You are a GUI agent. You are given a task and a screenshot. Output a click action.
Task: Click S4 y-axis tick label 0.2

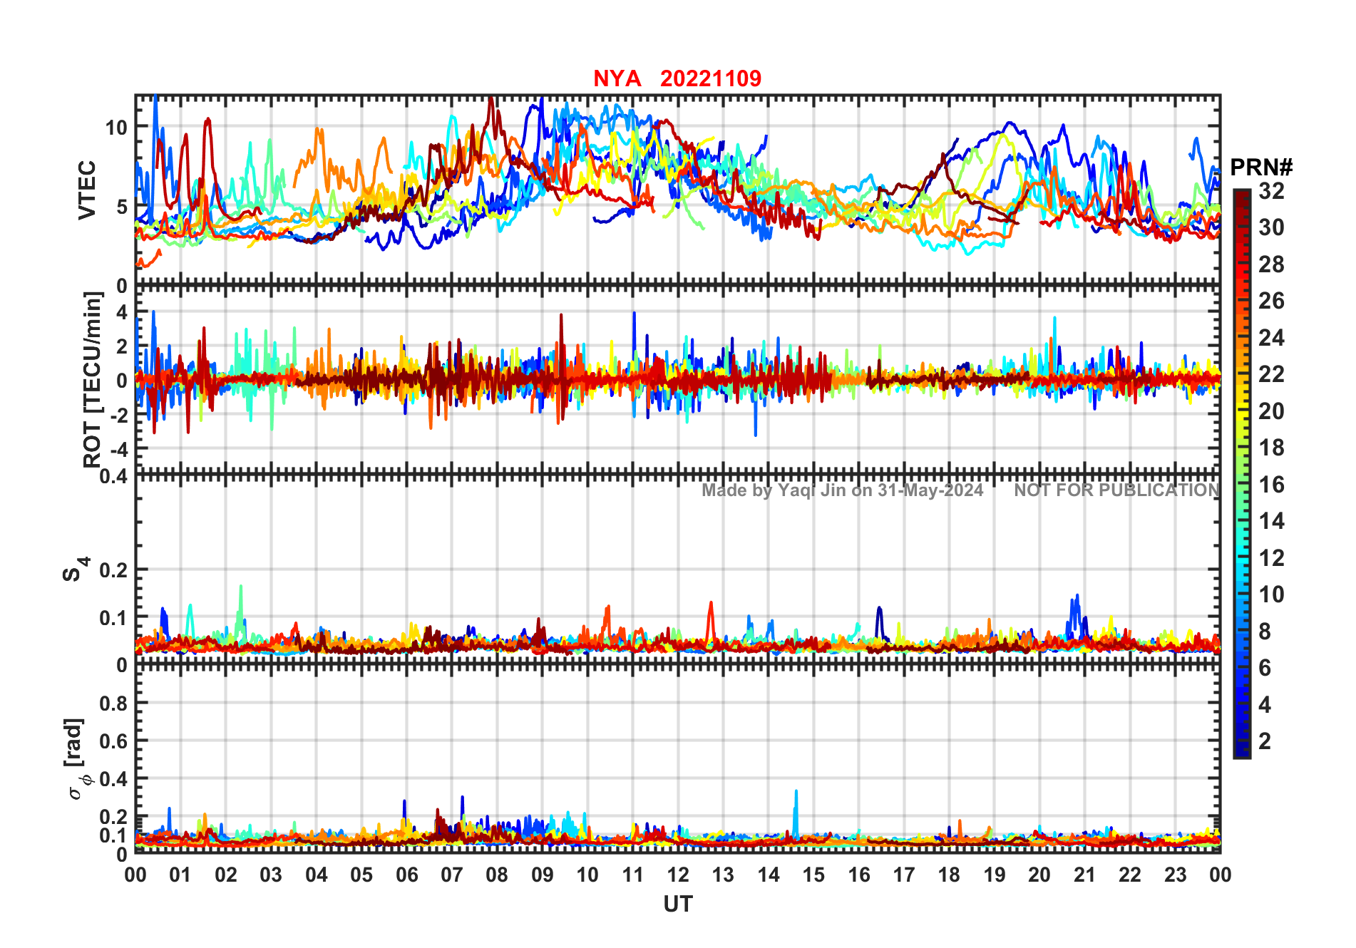tap(114, 570)
